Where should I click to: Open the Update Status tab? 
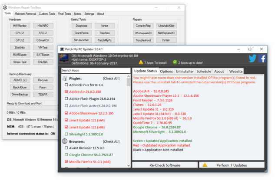[x=146, y=71]
